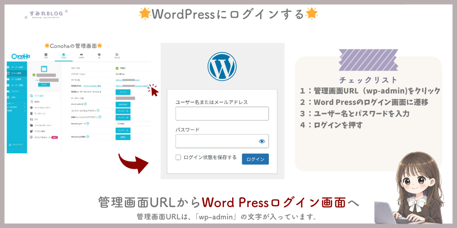Viewport: 457px width, 228px height.
Task: Click the green running status icon in ステータス row
Action: pyautogui.click(x=117, y=68)
